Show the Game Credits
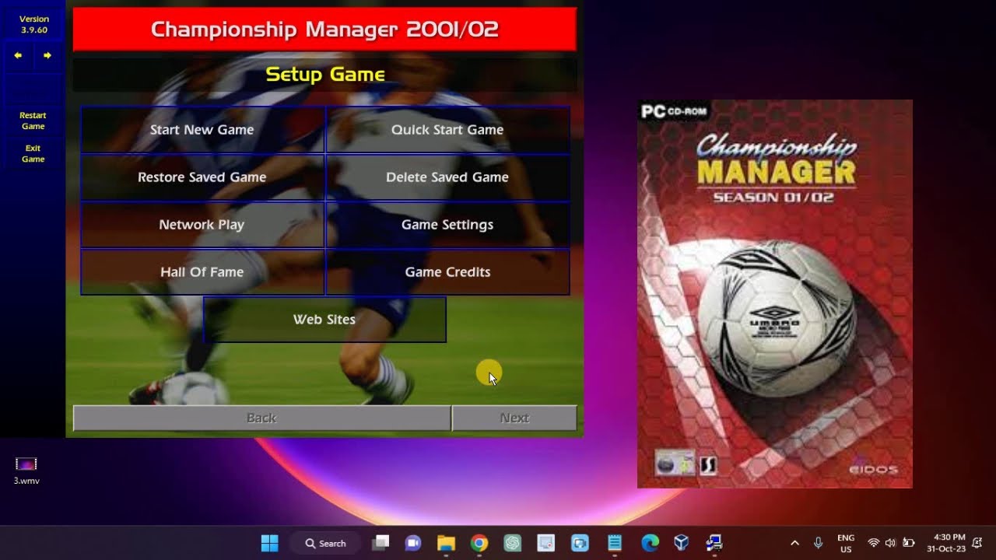996x560 pixels. (x=447, y=272)
